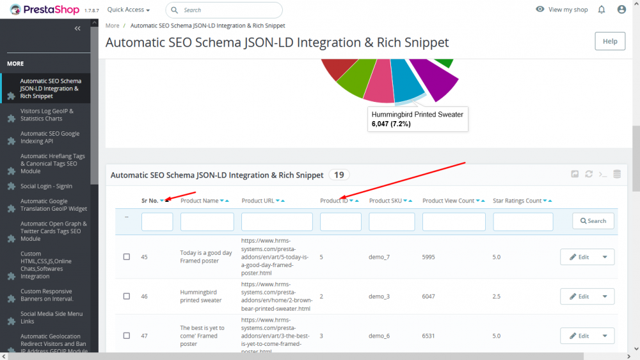The width and height of the screenshot is (640, 360).
Task: Click the Help button
Action: click(x=610, y=41)
